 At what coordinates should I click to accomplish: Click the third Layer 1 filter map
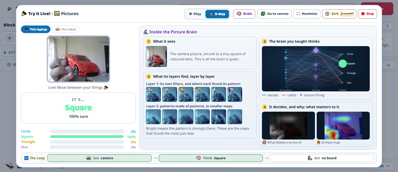[x=186, y=94]
